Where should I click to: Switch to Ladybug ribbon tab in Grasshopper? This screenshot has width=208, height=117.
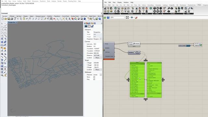coord(165,5)
